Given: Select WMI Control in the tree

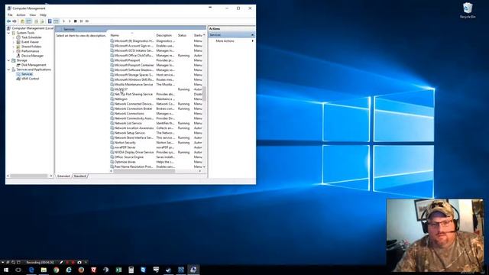Looking at the screenshot, I should tap(31, 79).
